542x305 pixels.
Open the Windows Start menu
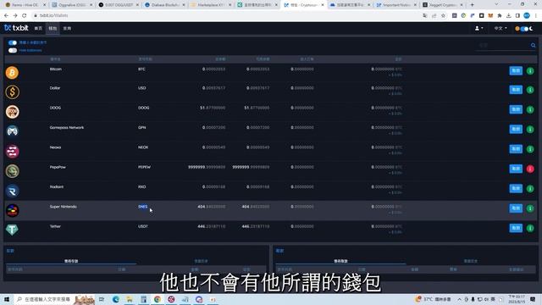(7, 299)
